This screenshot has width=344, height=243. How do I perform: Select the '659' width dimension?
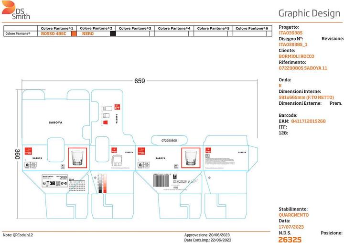[x=140, y=81]
